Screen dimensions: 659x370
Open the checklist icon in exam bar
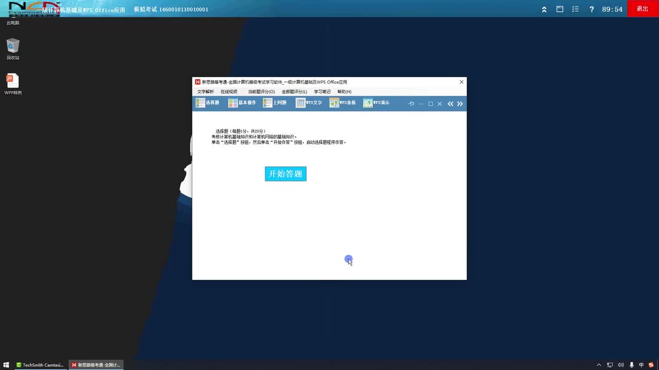click(576, 9)
